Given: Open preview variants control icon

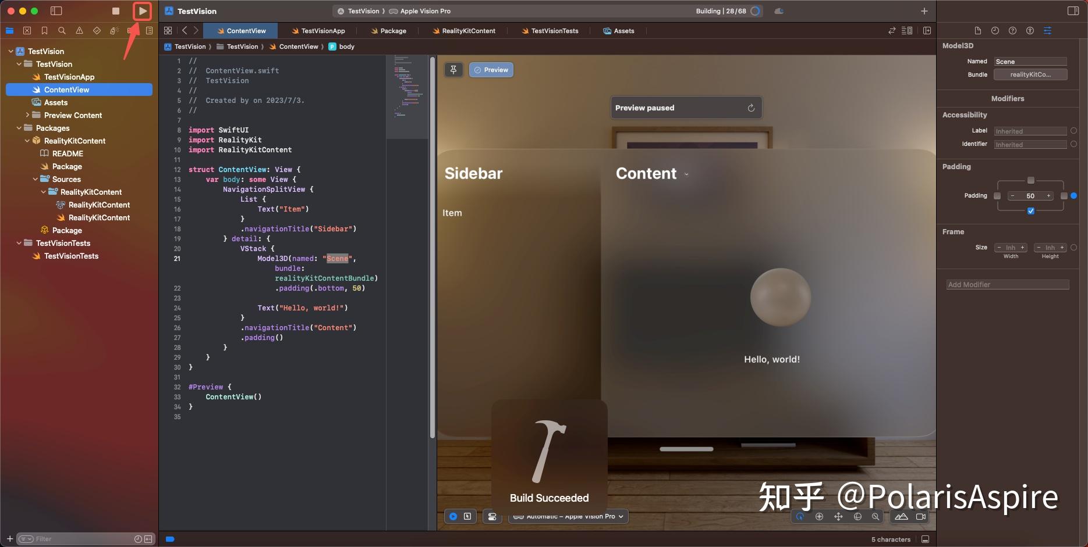Looking at the screenshot, I should click(x=492, y=516).
